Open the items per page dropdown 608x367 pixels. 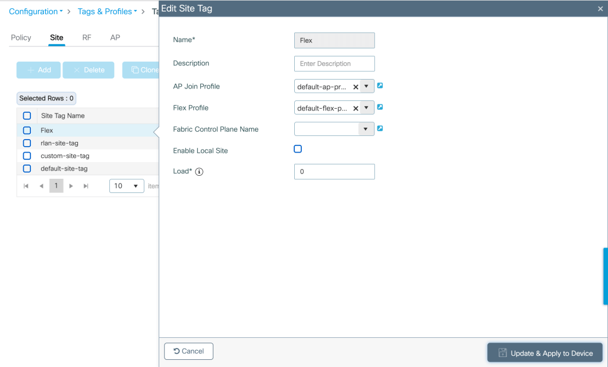[x=127, y=186]
